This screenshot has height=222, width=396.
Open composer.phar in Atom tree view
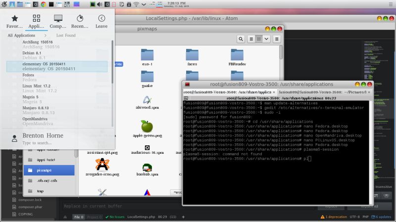click(x=30, y=207)
